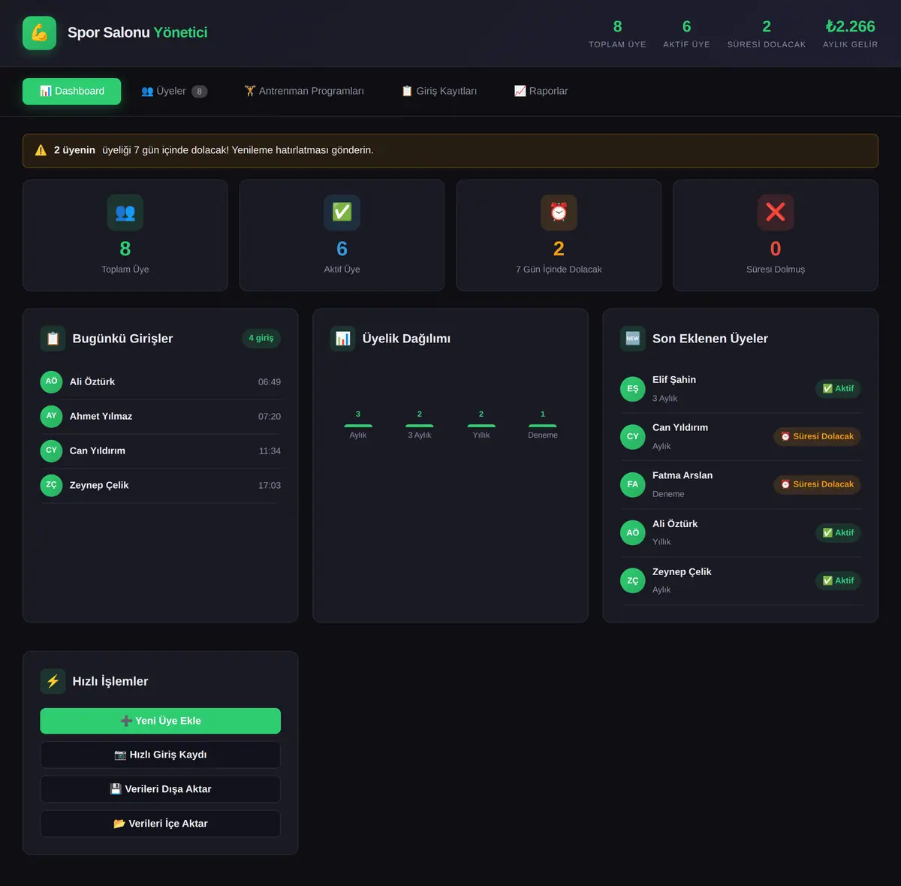Image resolution: width=901 pixels, height=886 pixels.
Task: Click the people icon in Toplam Üye card
Action: (x=125, y=212)
